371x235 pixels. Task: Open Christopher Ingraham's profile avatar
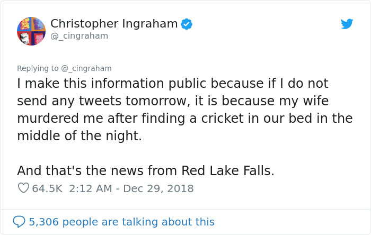point(31,31)
